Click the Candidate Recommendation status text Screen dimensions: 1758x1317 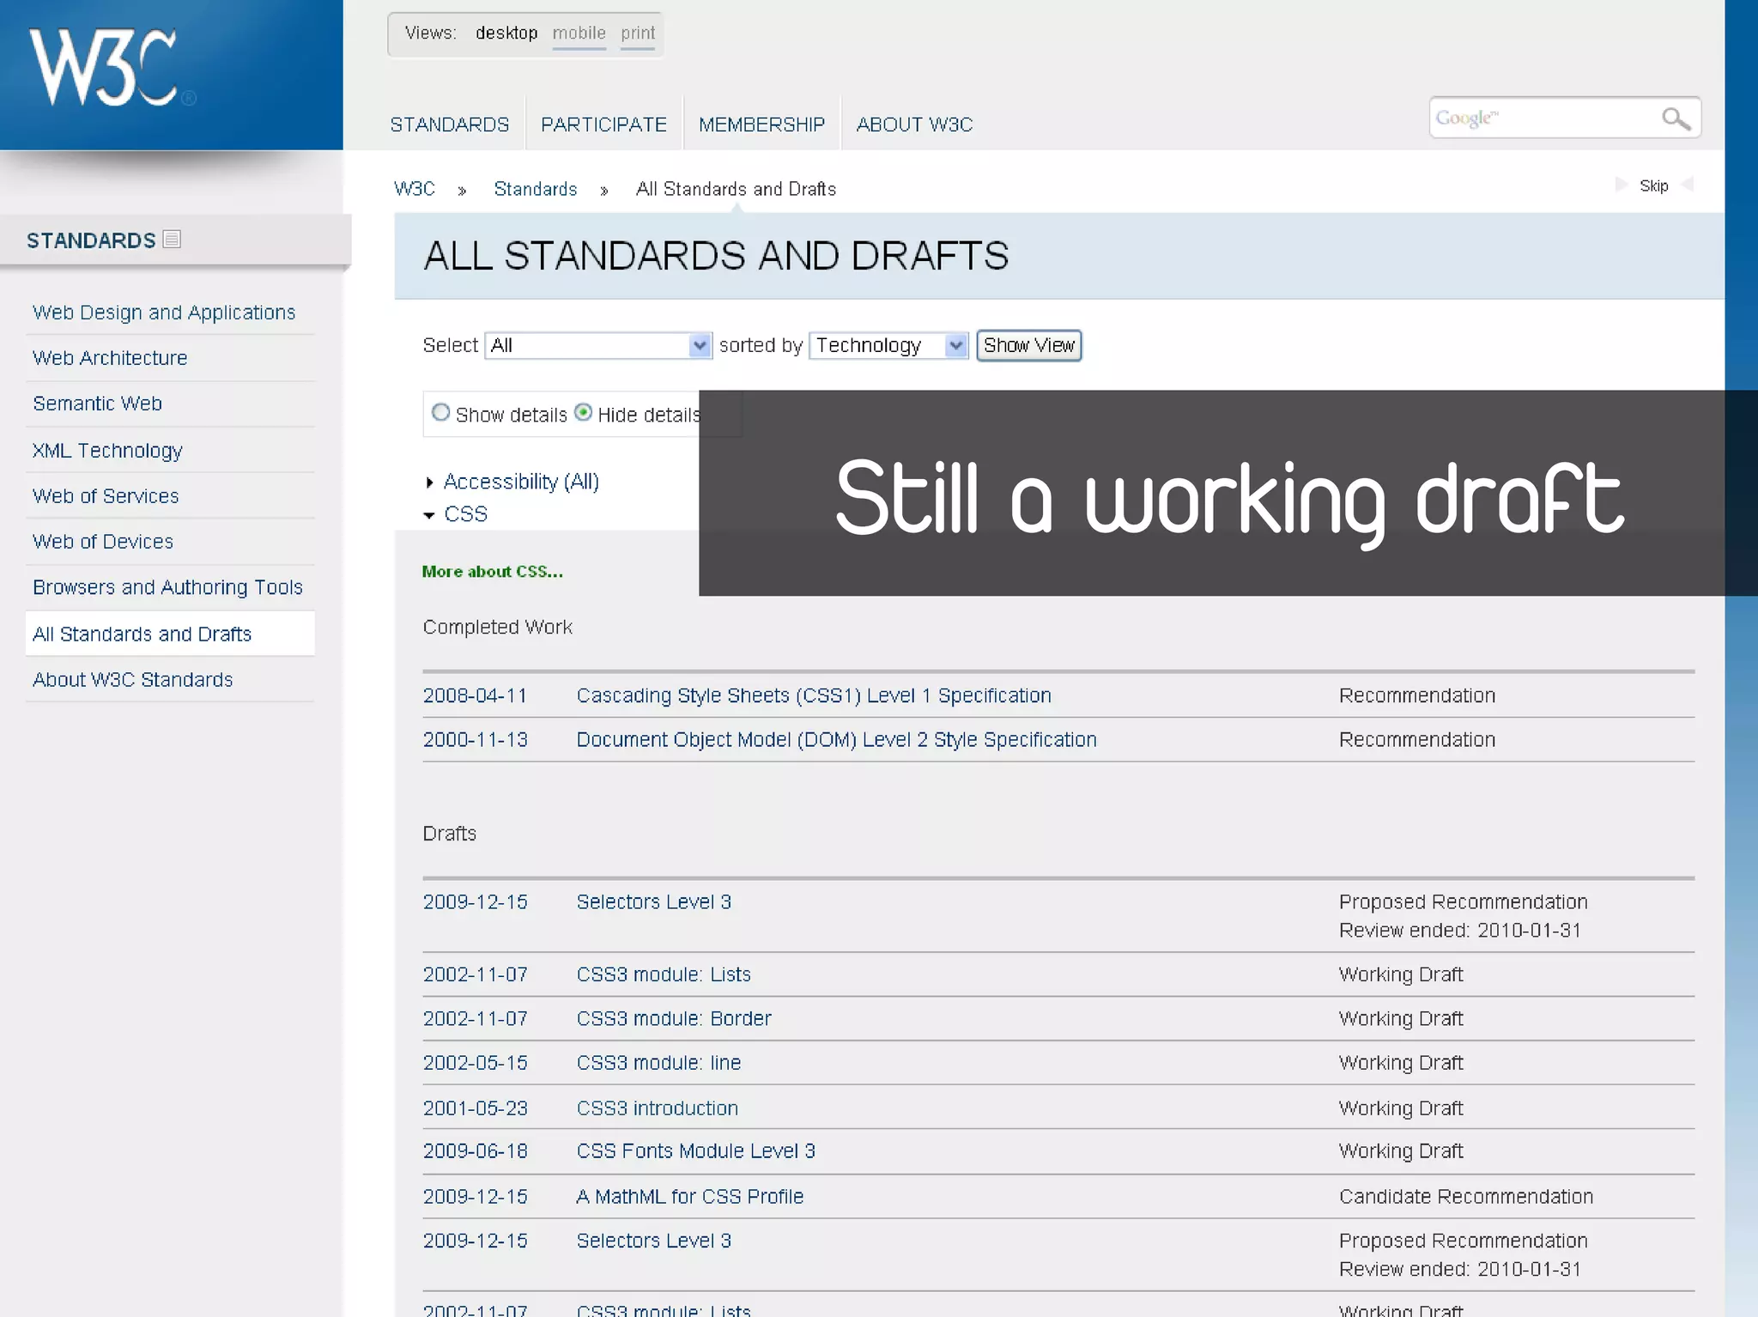coord(1465,1197)
